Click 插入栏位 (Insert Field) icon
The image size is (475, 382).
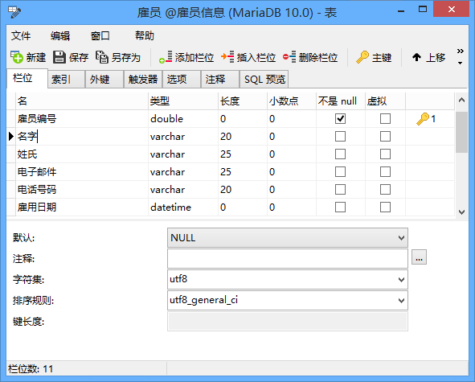(227, 57)
